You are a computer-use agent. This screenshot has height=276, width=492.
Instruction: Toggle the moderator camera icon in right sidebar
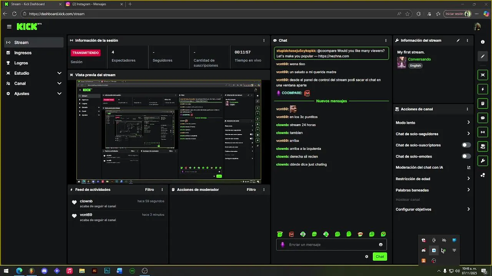483,146
